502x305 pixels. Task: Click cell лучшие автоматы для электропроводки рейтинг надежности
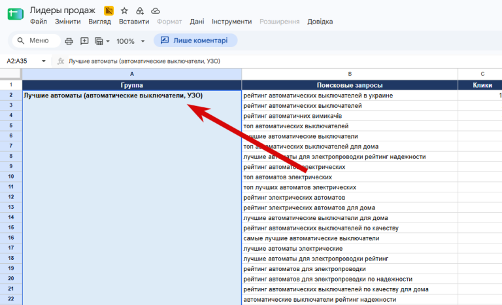pyautogui.click(x=350, y=156)
